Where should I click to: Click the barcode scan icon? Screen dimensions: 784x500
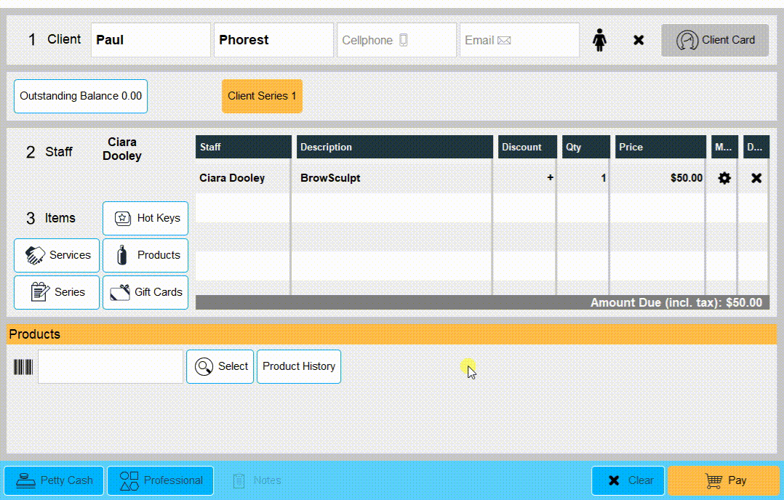click(23, 367)
